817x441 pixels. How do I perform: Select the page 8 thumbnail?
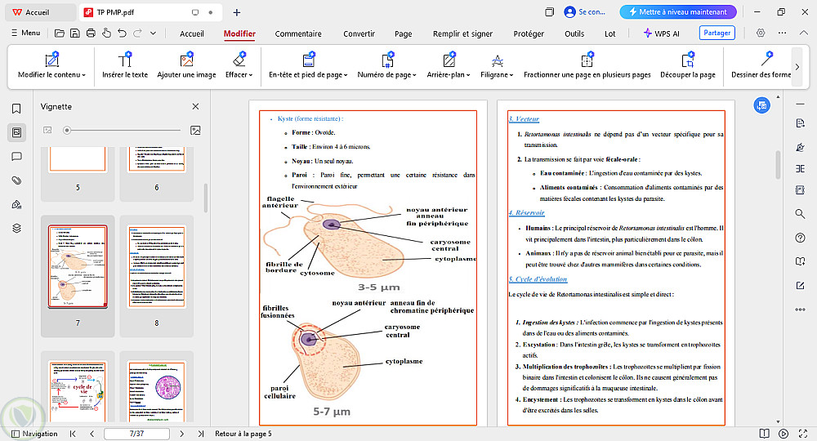point(156,267)
